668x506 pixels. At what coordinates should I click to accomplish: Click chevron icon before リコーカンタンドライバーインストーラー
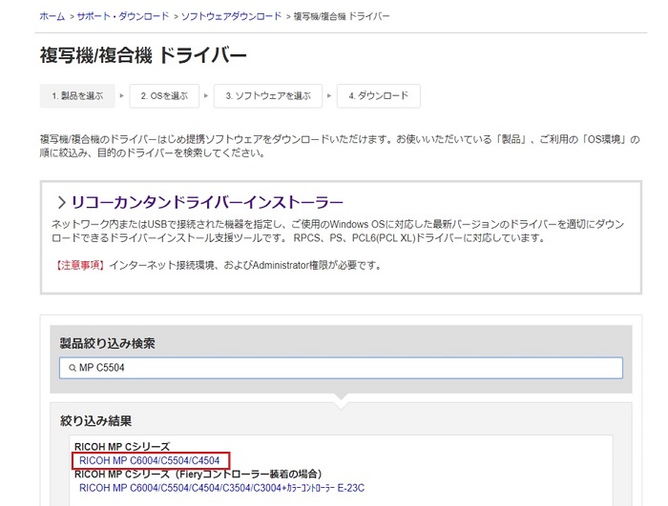coord(62,203)
